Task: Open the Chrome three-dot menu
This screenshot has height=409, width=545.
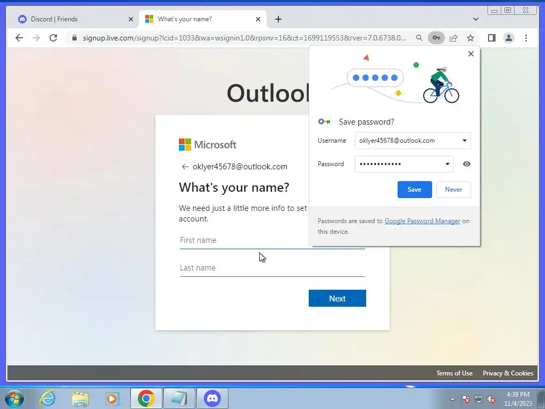Action: point(526,38)
